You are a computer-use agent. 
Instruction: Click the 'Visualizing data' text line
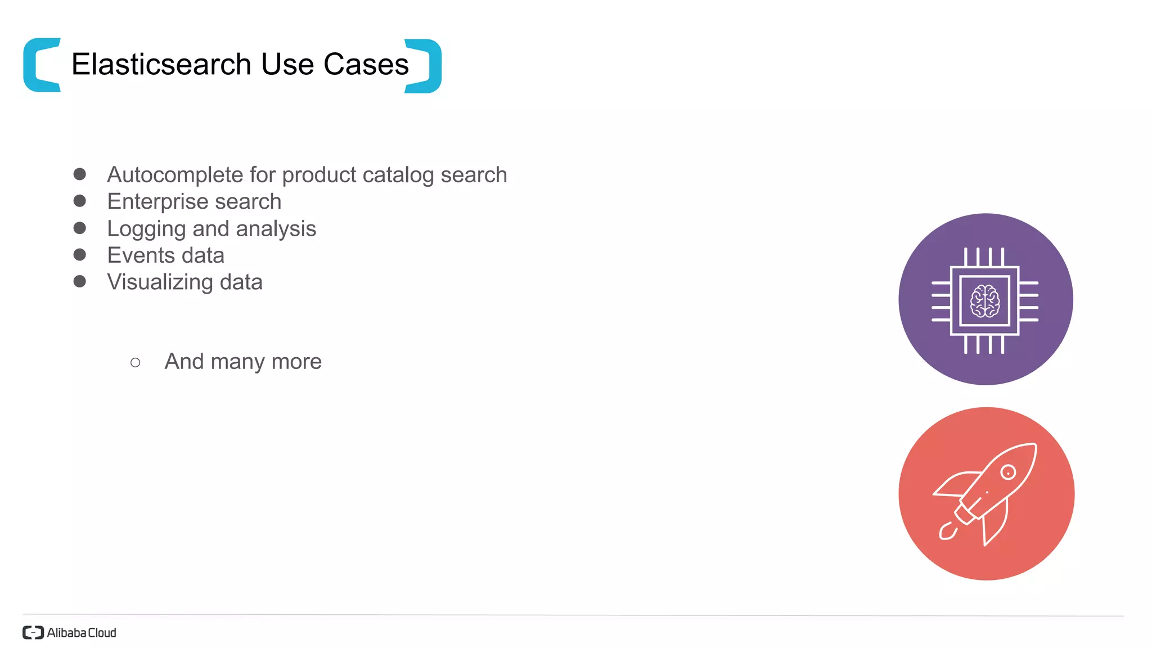click(x=184, y=282)
